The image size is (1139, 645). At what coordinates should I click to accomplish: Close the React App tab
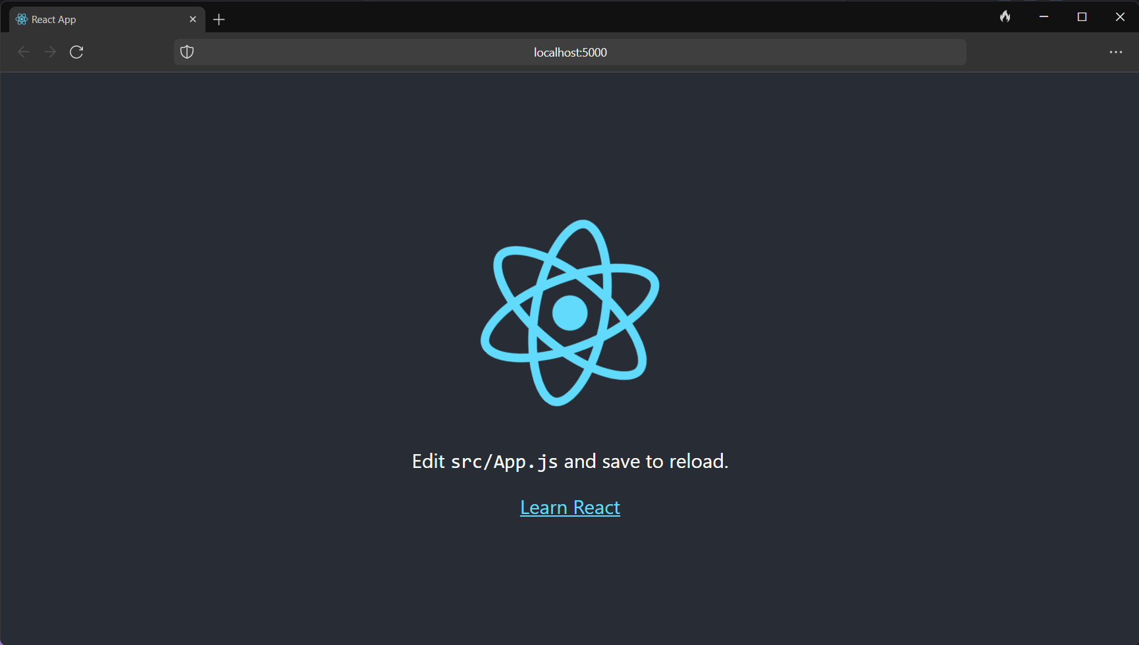coord(193,20)
